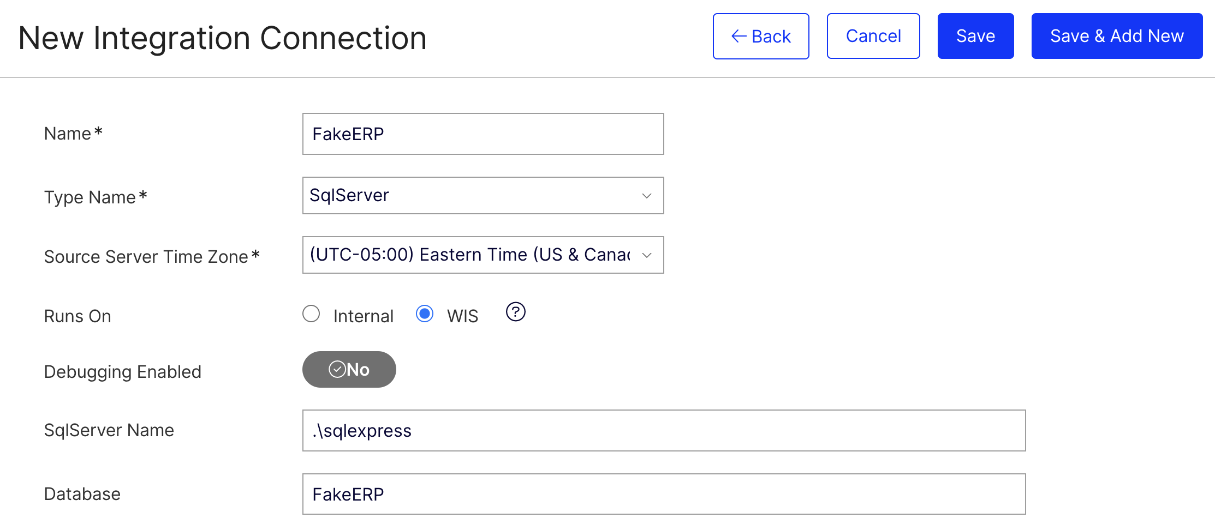This screenshot has height=530, width=1215.
Task: Click the New Integration Connection heading
Action: (222, 38)
